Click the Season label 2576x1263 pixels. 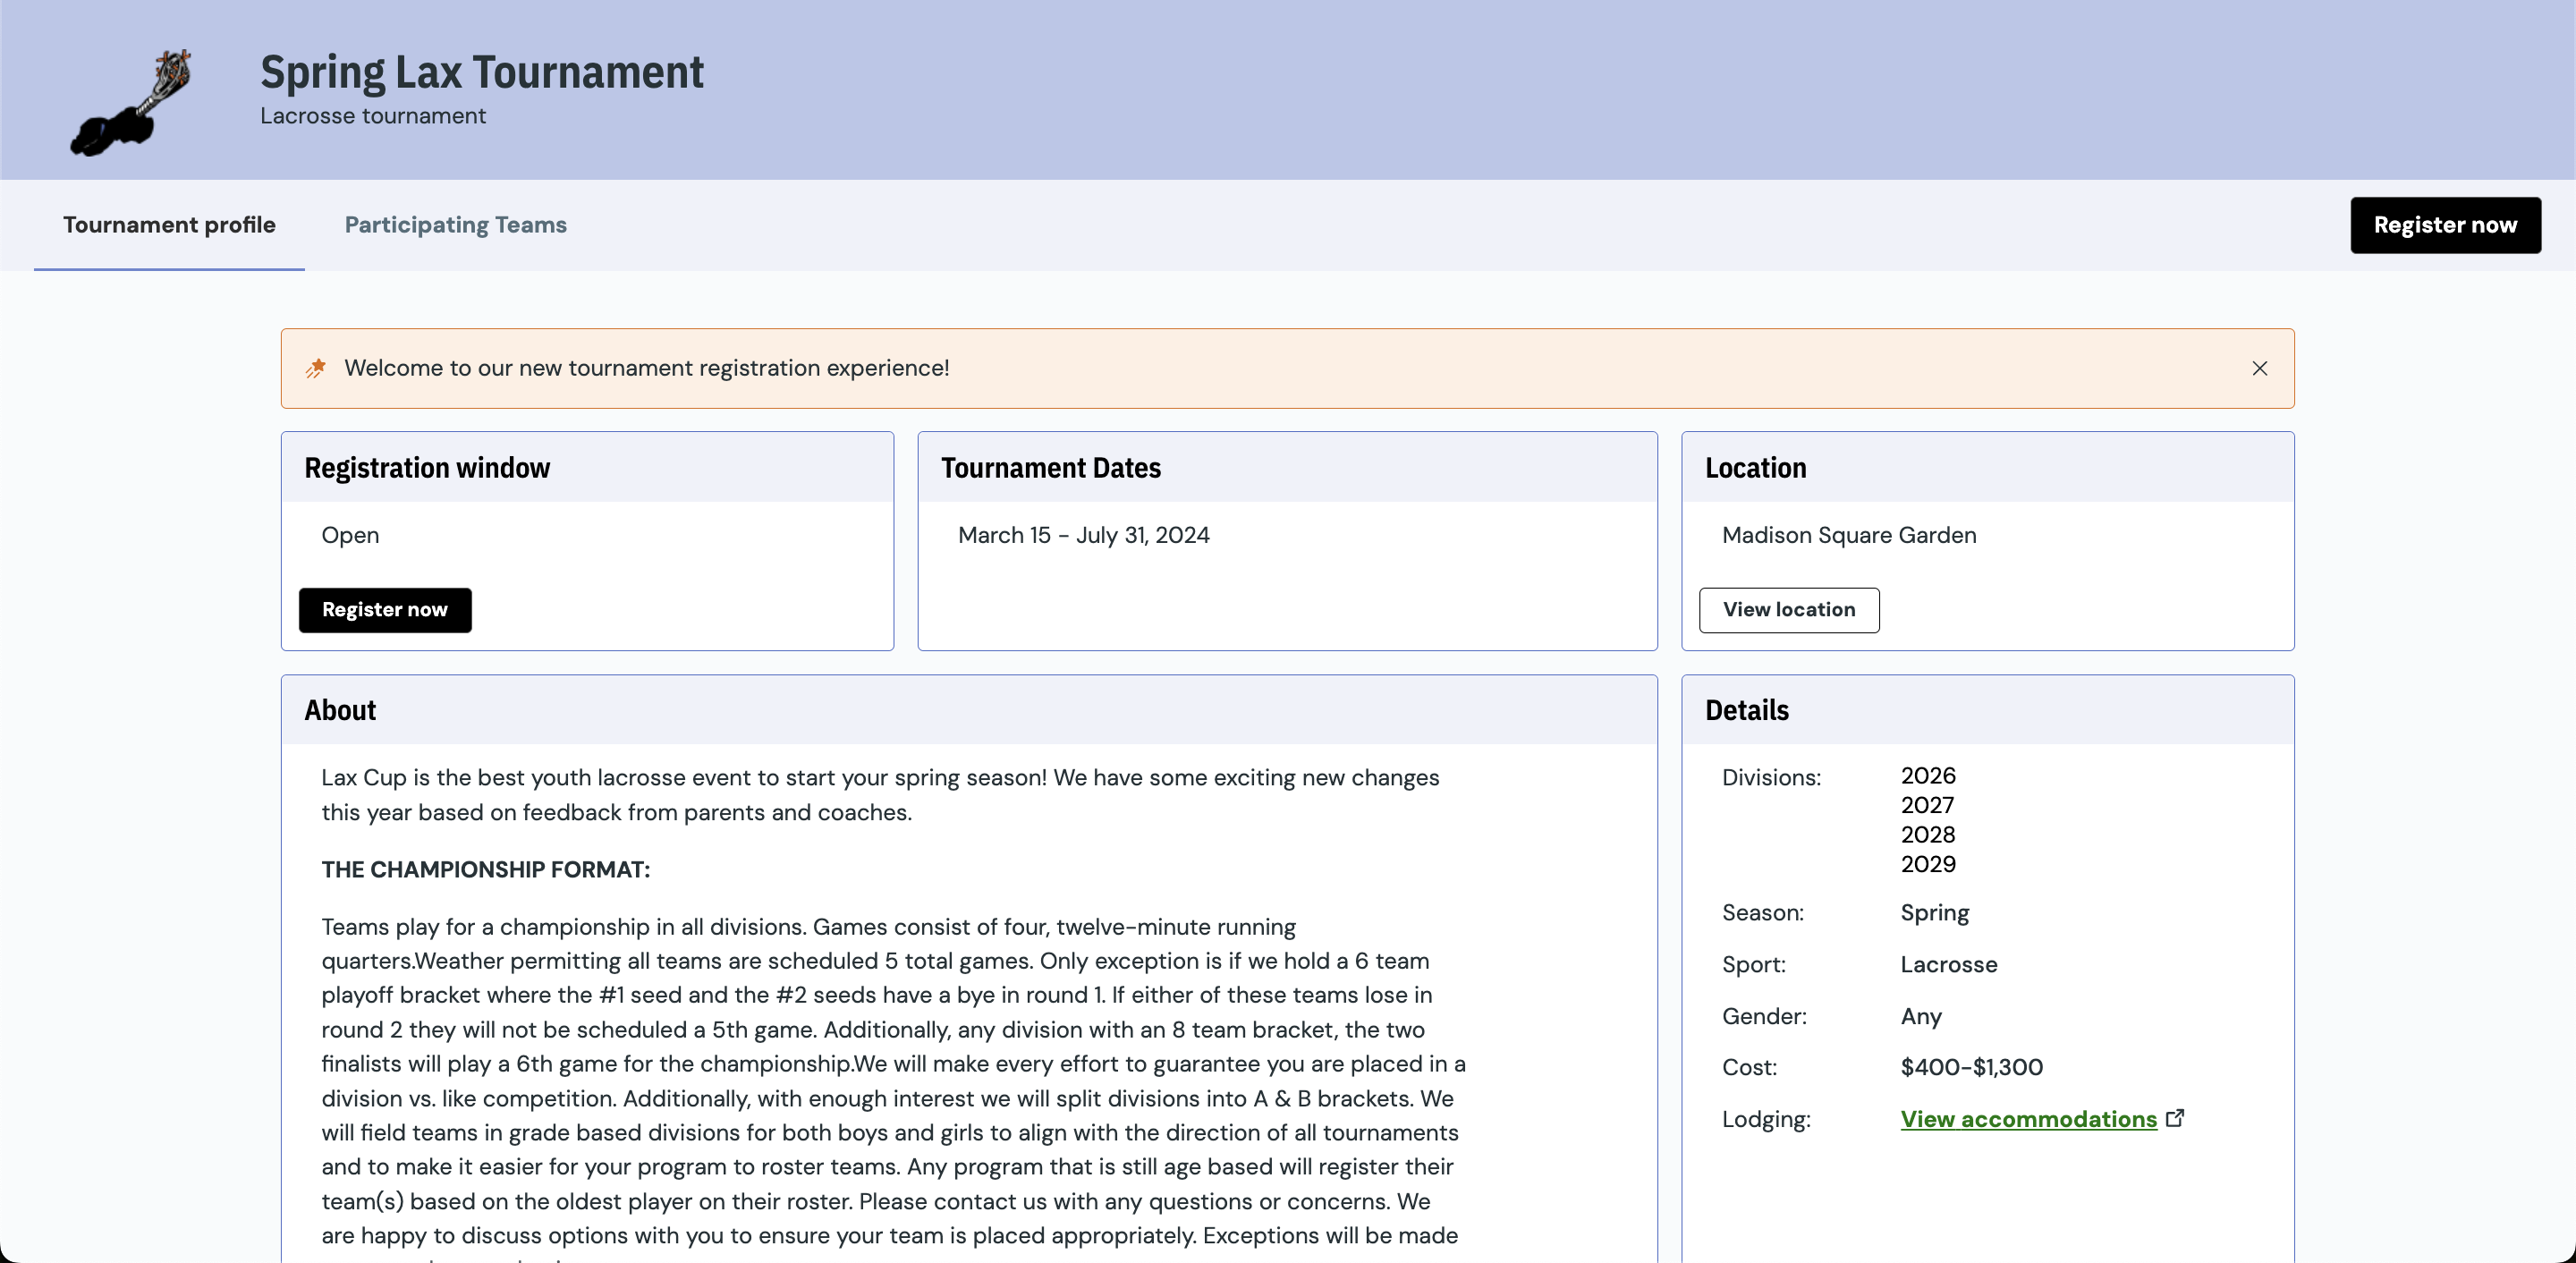tap(1763, 913)
